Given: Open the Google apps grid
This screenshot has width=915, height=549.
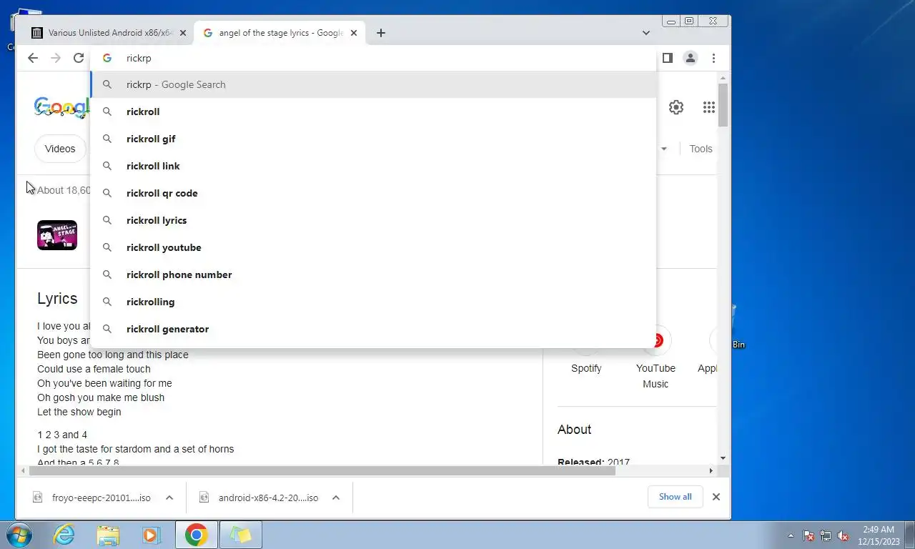Looking at the screenshot, I should (x=709, y=107).
